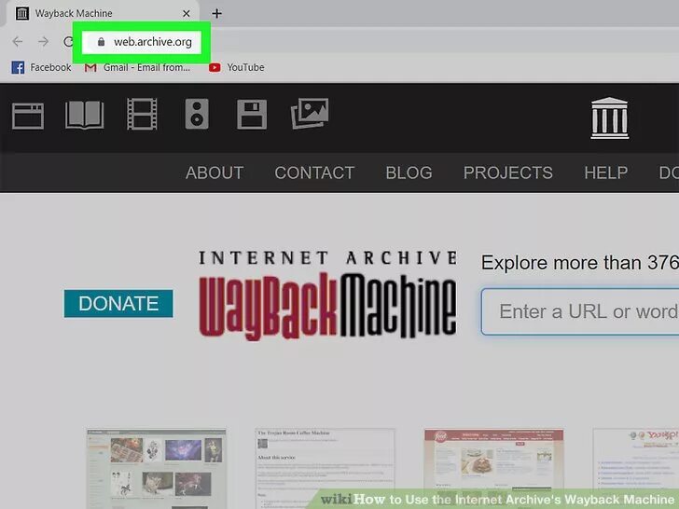Viewport: 679px width, 509px height.
Task: Open the Facebook bookmark
Action: pyautogui.click(x=41, y=67)
